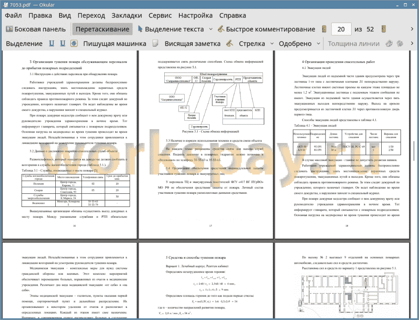Open the Переход menu
This screenshot has height=320, width=419.
91,15
